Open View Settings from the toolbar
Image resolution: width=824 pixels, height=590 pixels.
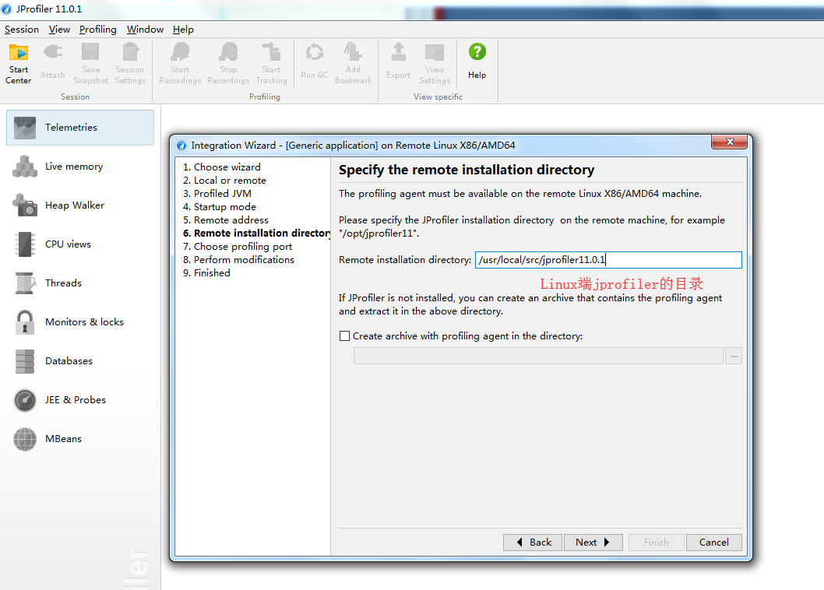pyautogui.click(x=435, y=64)
